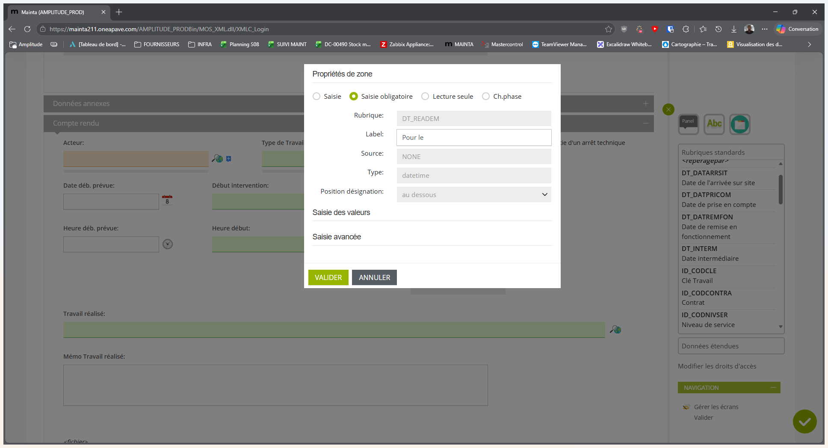Select the Abc label tool icon
The image size is (828, 448).
(x=714, y=124)
